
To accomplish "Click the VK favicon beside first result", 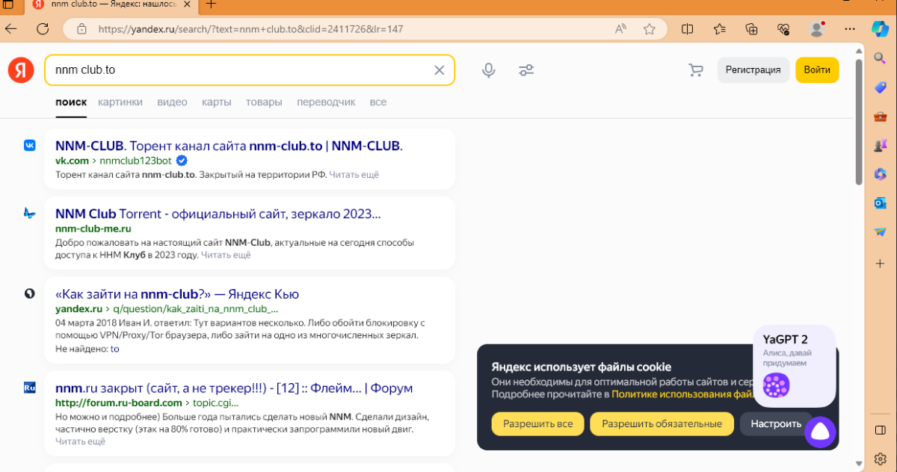I will tap(30, 146).
